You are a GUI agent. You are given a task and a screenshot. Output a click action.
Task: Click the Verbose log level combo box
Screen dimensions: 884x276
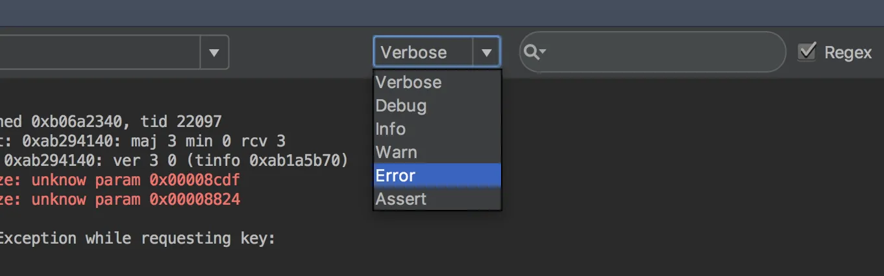pyautogui.click(x=423, y=52)
